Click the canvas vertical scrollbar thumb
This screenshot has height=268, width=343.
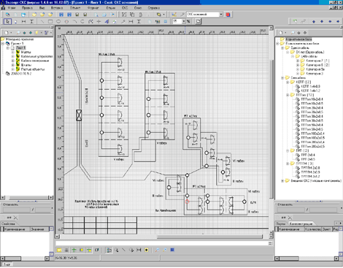click(271, 129)
